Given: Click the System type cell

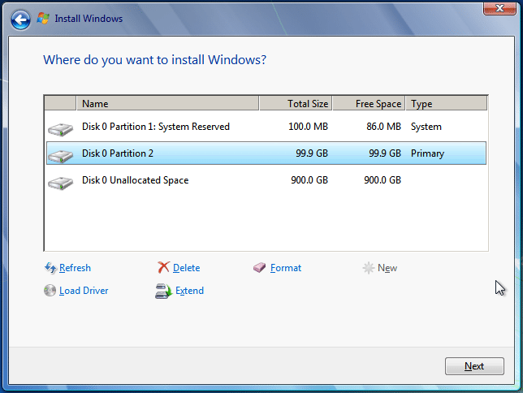Looking at the screenshot, I should click(426, 127).
